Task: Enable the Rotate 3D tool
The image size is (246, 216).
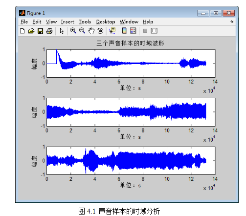Action: point(100,31)
